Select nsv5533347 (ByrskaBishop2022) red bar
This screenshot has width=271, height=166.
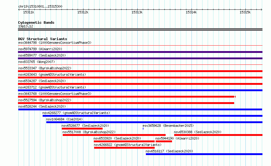tap(140, 71)
